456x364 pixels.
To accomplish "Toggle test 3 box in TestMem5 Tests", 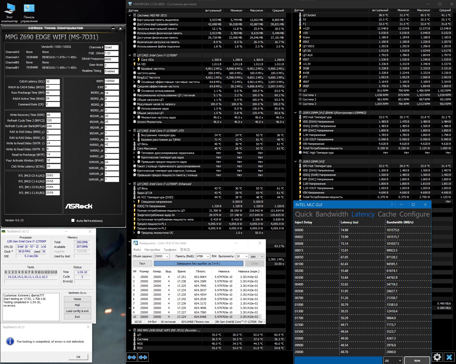I will tap(16, 272).
